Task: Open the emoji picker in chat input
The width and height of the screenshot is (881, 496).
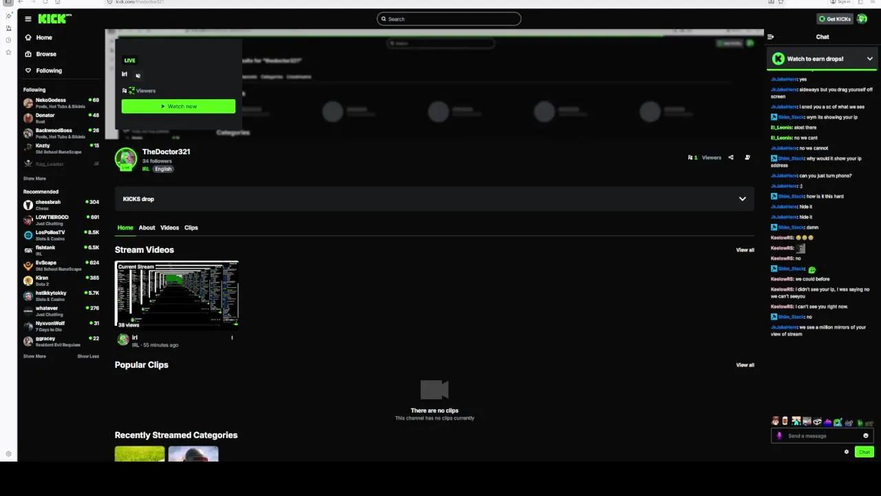Action: click(x=866, y=435)
